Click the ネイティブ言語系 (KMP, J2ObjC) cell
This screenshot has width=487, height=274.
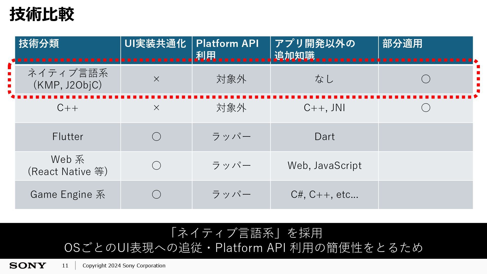pos(68,79)
